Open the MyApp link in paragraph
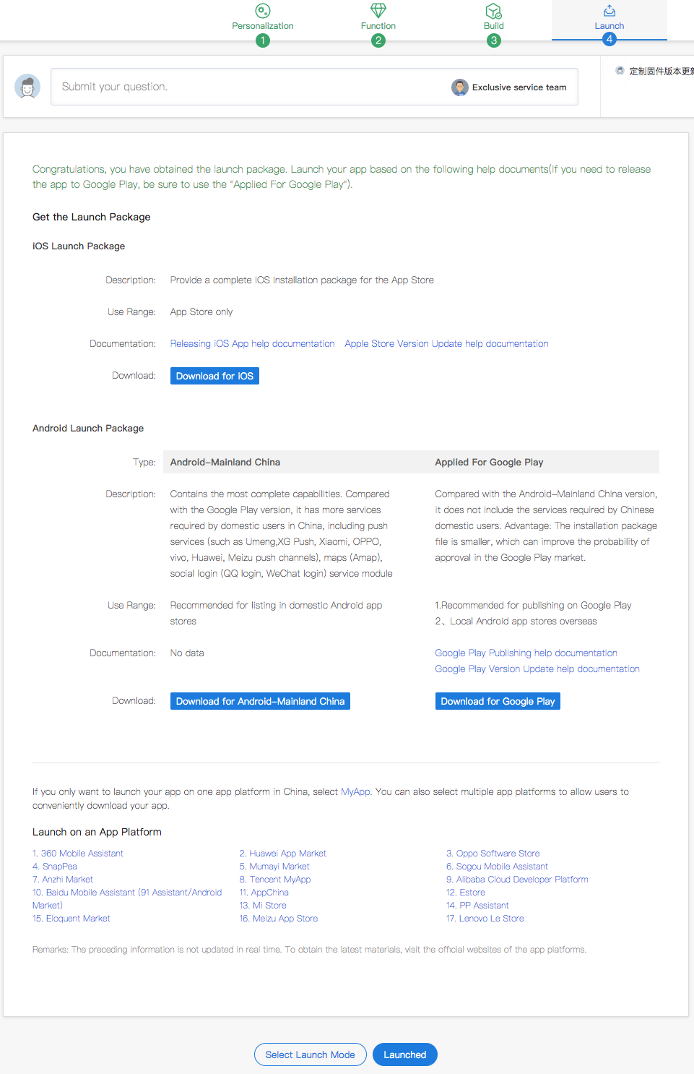This screenshot has height=1074, width=694. pyautogui.click(x=355, y=792)
